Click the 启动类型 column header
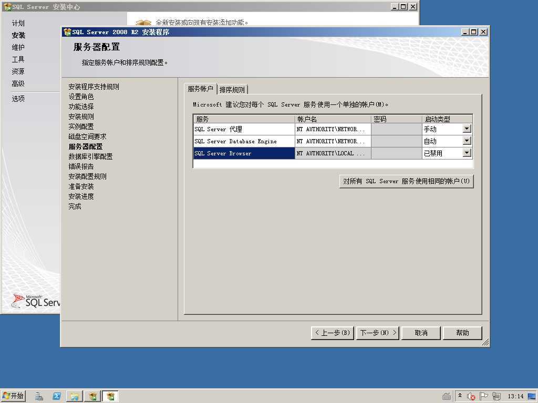The image size is (538, 403). (448, 119)
